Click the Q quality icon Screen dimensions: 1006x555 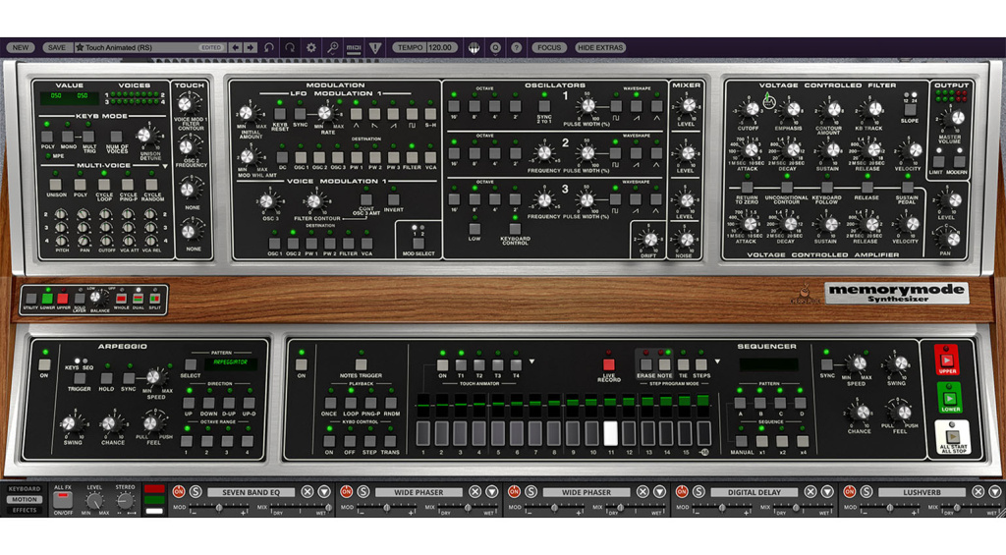pyautogui.click(x=495, y=47)
